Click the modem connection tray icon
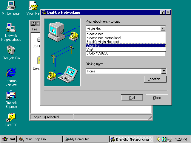The image size is (191, 143). click(170, 139)
